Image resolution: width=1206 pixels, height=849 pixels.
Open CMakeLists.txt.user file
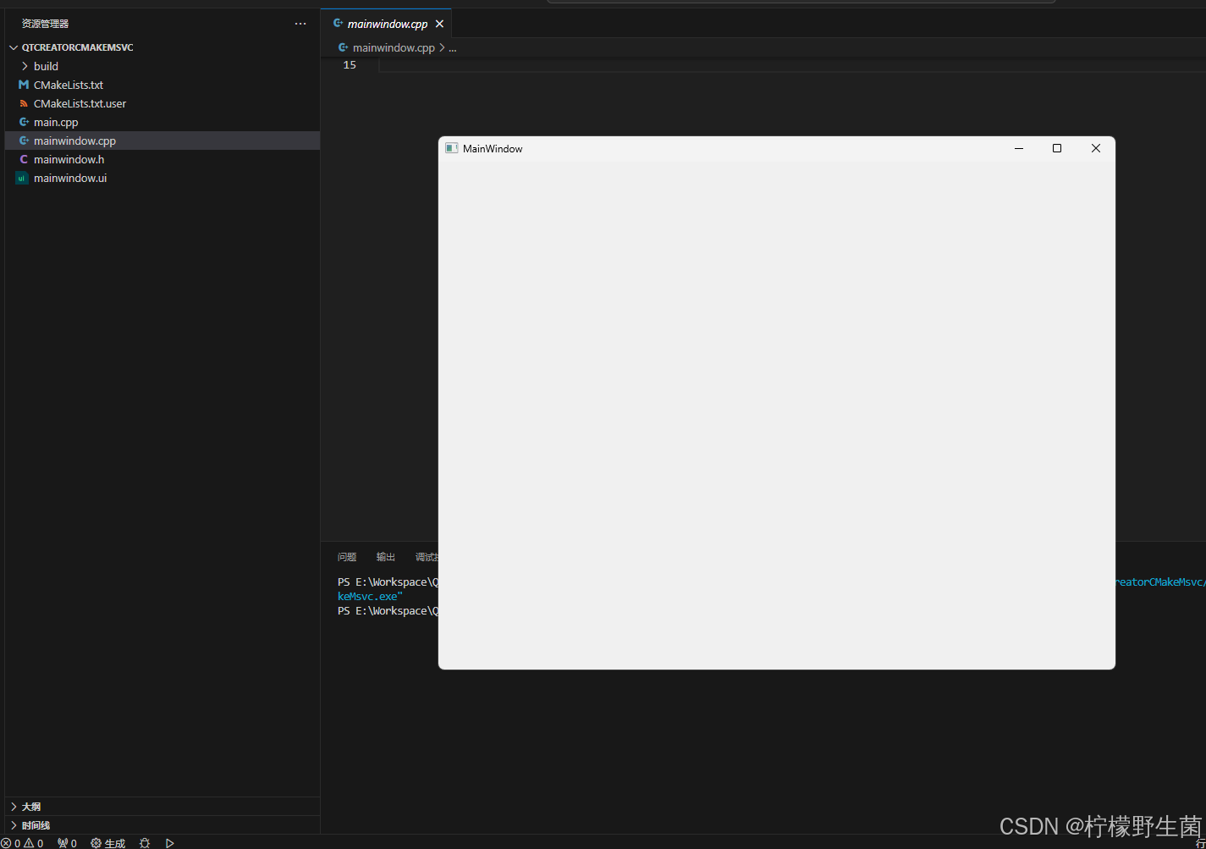[x=80, y=103]
